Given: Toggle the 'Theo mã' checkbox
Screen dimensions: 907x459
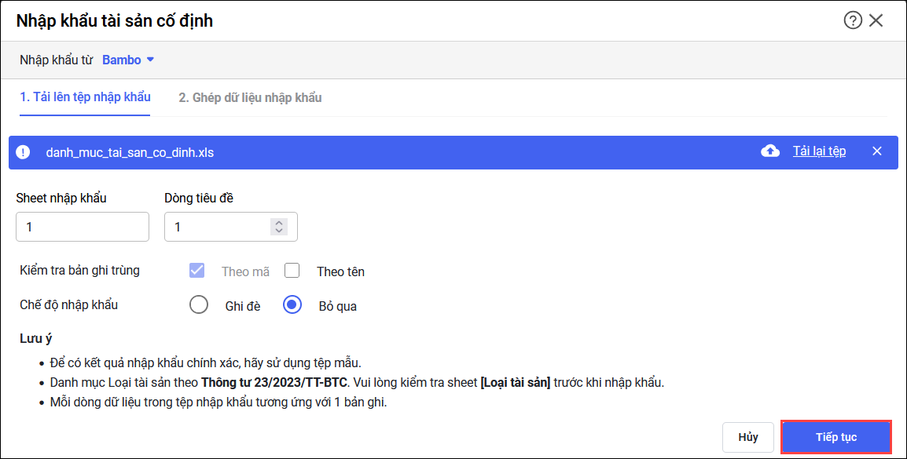Looking at the screenshot, I should 196,271.
